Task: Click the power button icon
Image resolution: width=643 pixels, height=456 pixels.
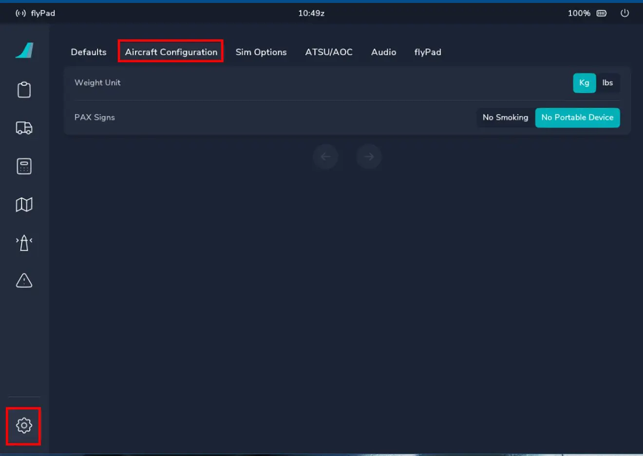Action: [x=624, y=13]
